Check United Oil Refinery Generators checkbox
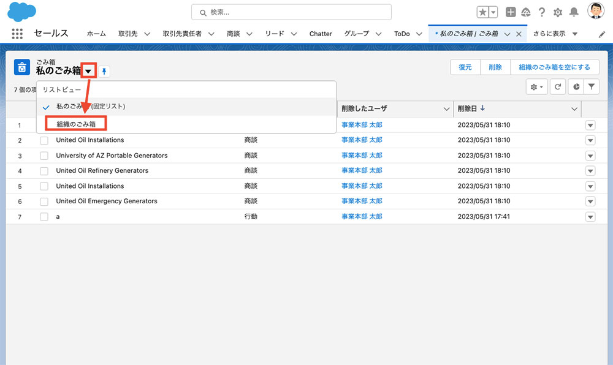The height and width of the screenshot is (365, 613). click(x=44, y=171)
